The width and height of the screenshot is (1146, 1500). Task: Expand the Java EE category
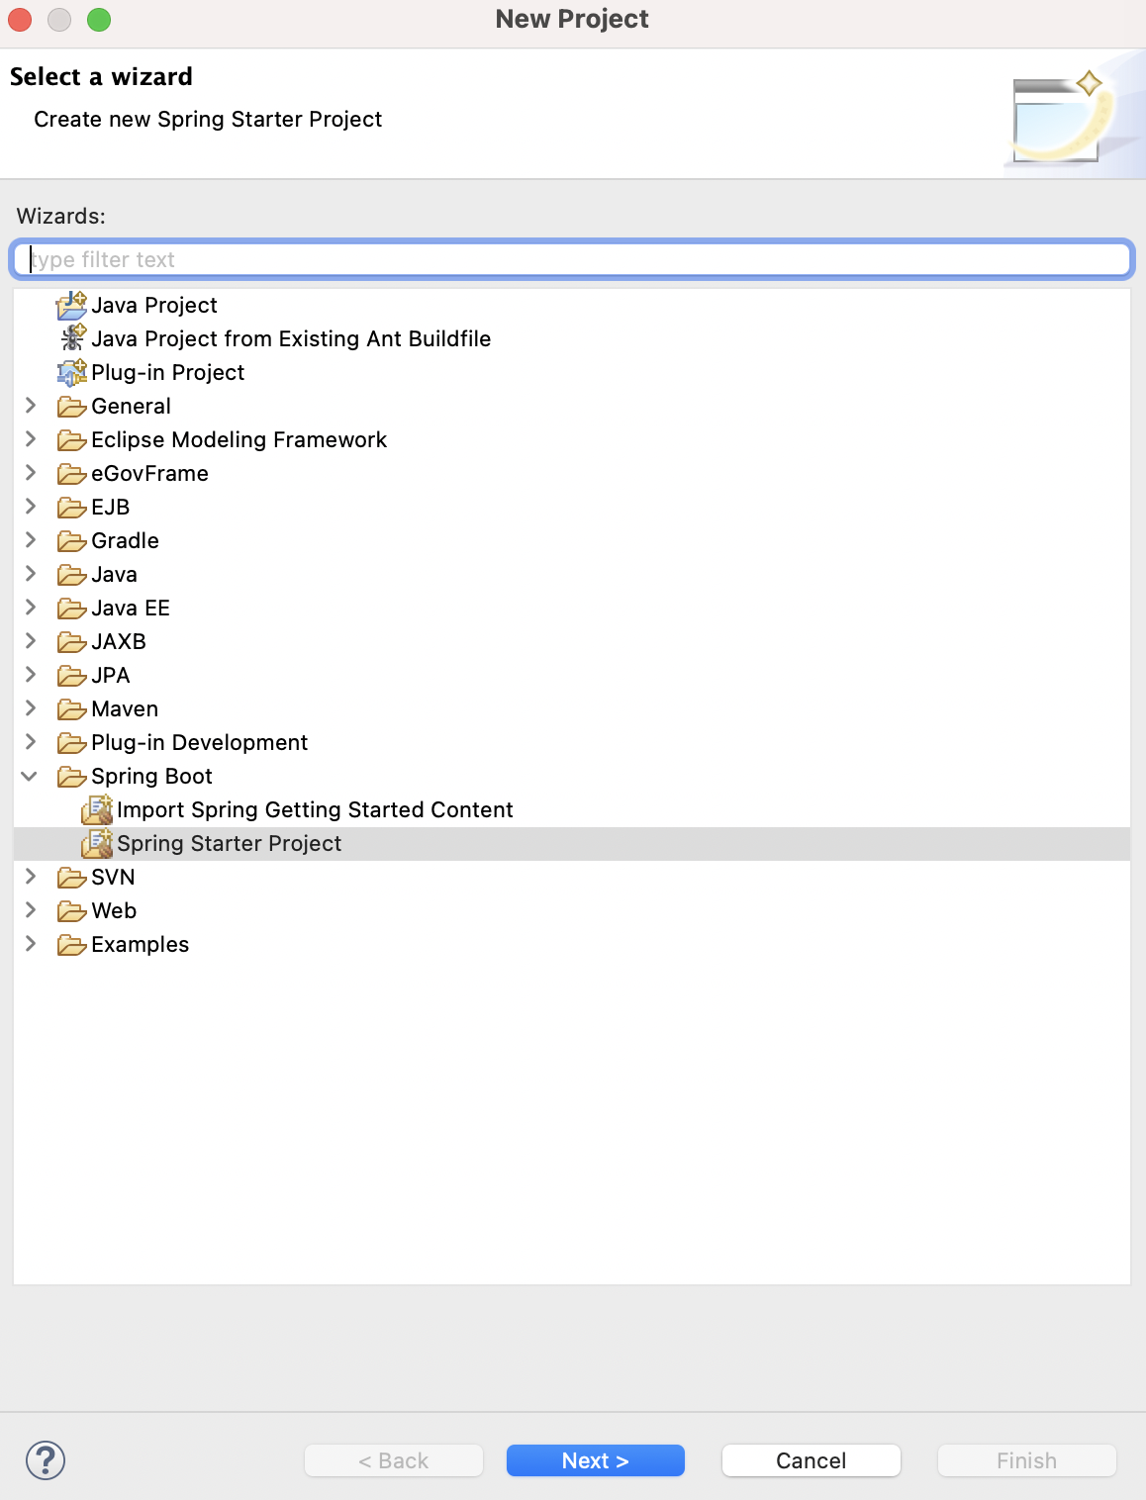click(31, 608)
